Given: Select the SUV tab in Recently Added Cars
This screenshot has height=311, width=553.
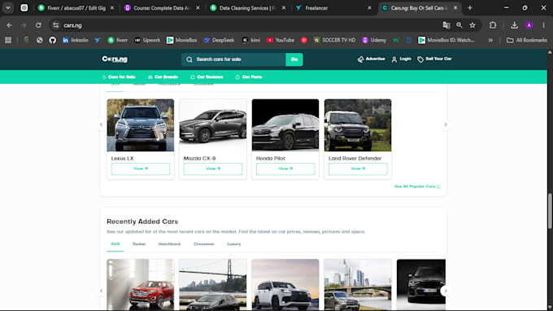Looking at the screenshot, I should coord(115,244).
